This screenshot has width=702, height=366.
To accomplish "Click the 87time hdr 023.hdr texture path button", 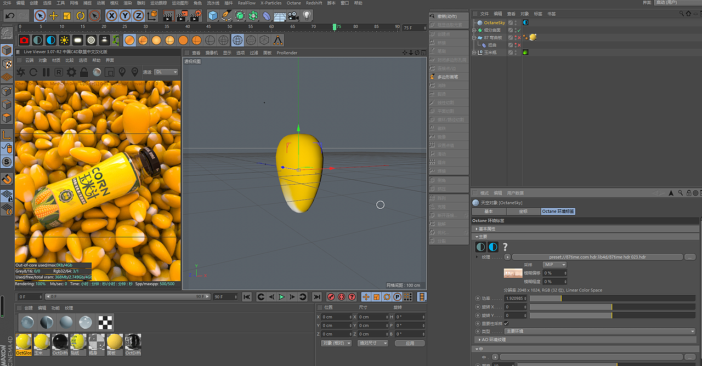I will pos(597,256).
